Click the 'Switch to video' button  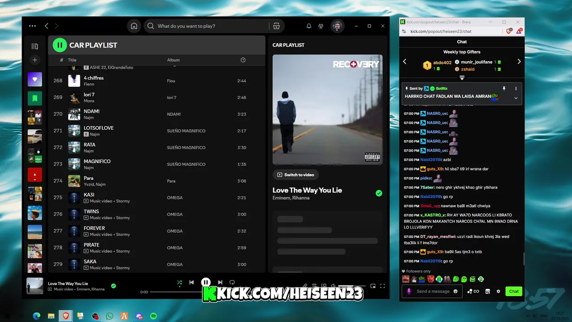click(296, 175)
